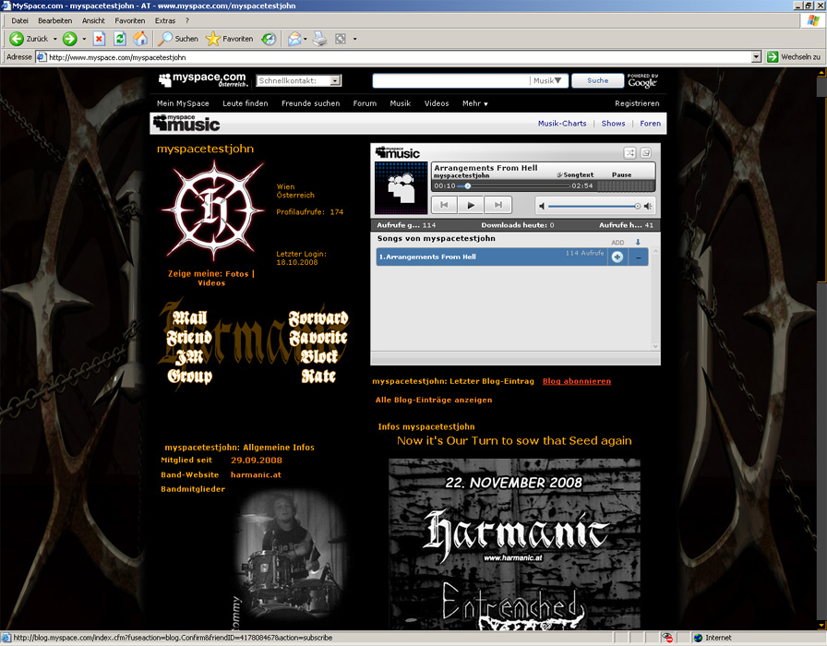Click the page icon in the address bar

[42, 57]
